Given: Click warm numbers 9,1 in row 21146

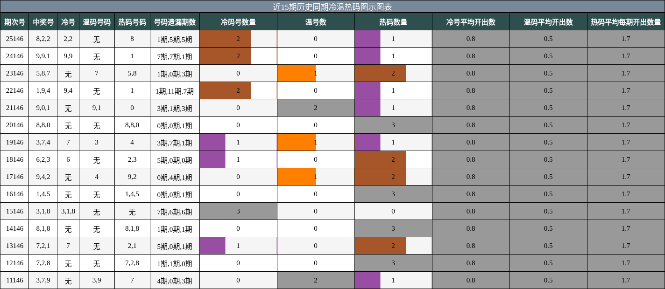Looking at the screenshot, I should click(x=97, y=108).
